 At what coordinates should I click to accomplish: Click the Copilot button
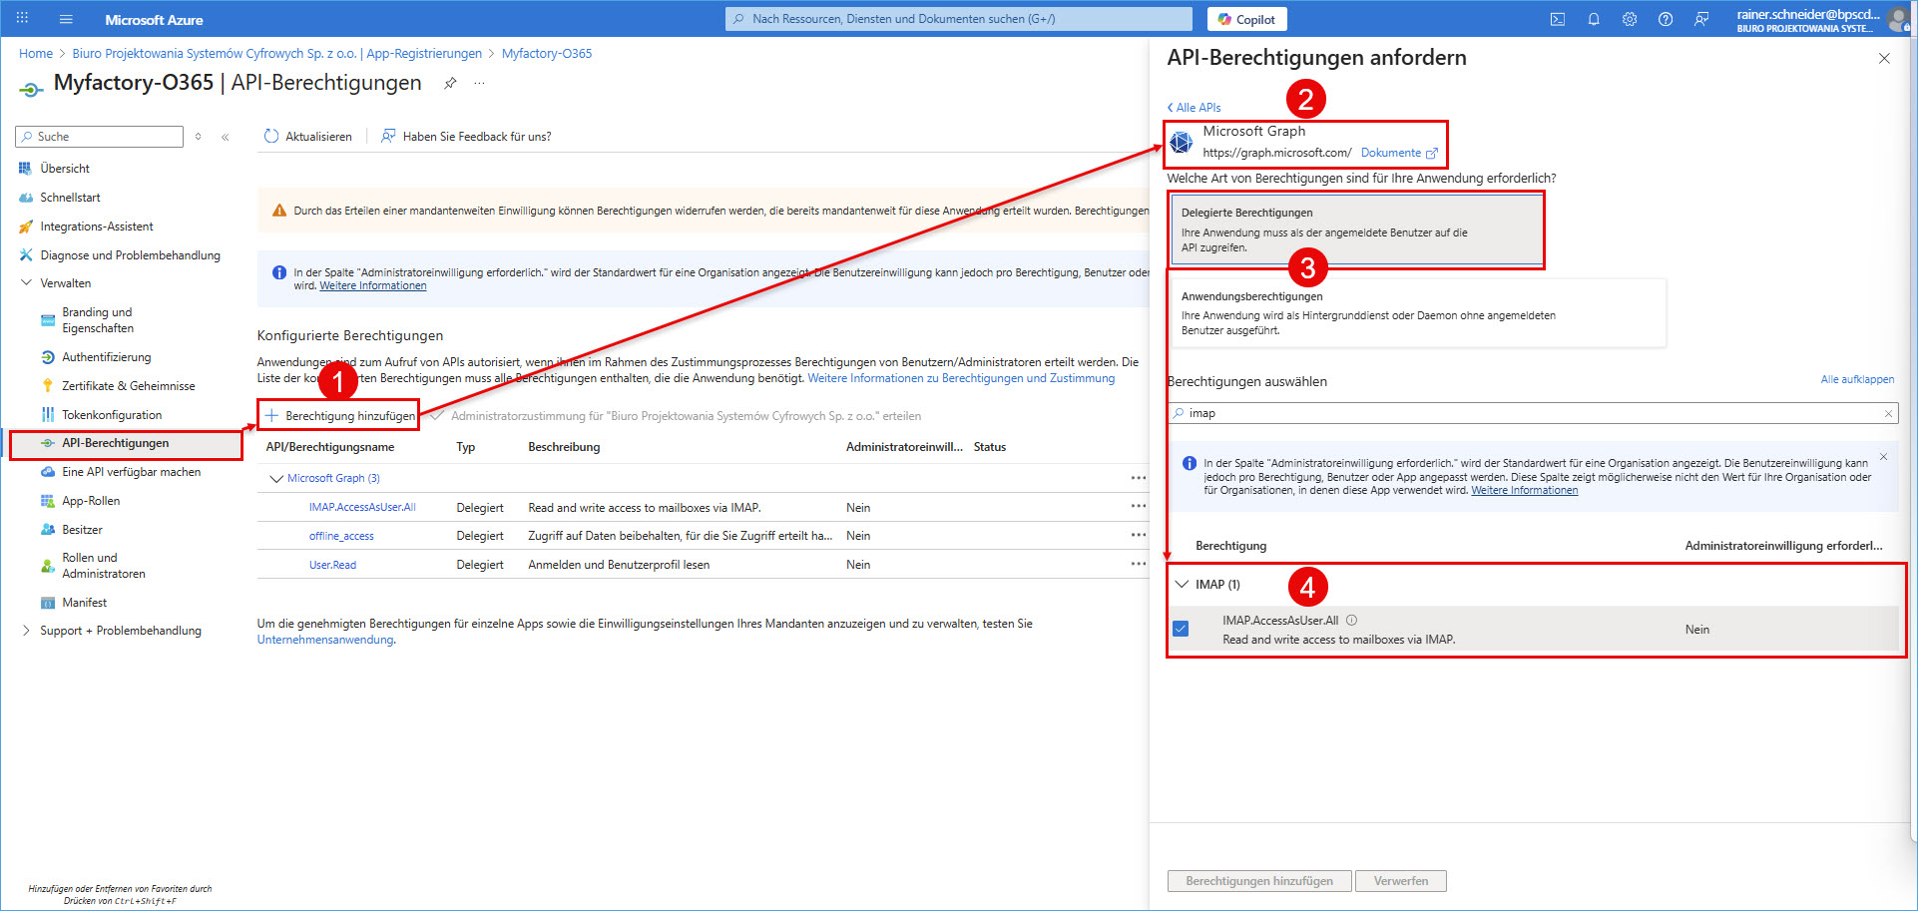[x=1246, y=19]
